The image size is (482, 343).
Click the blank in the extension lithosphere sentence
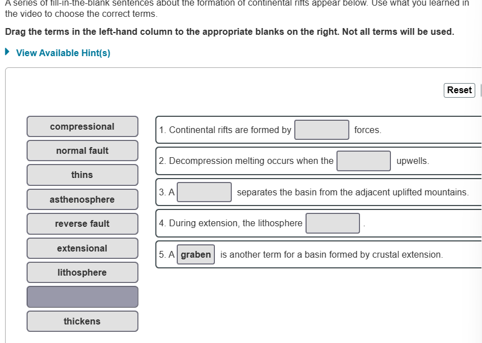pos(332,223)
